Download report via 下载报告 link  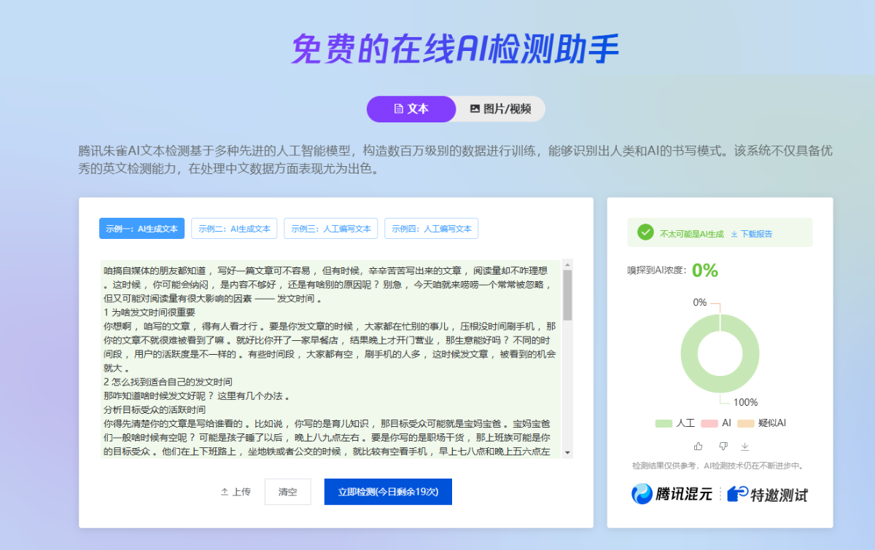point(752,234)
